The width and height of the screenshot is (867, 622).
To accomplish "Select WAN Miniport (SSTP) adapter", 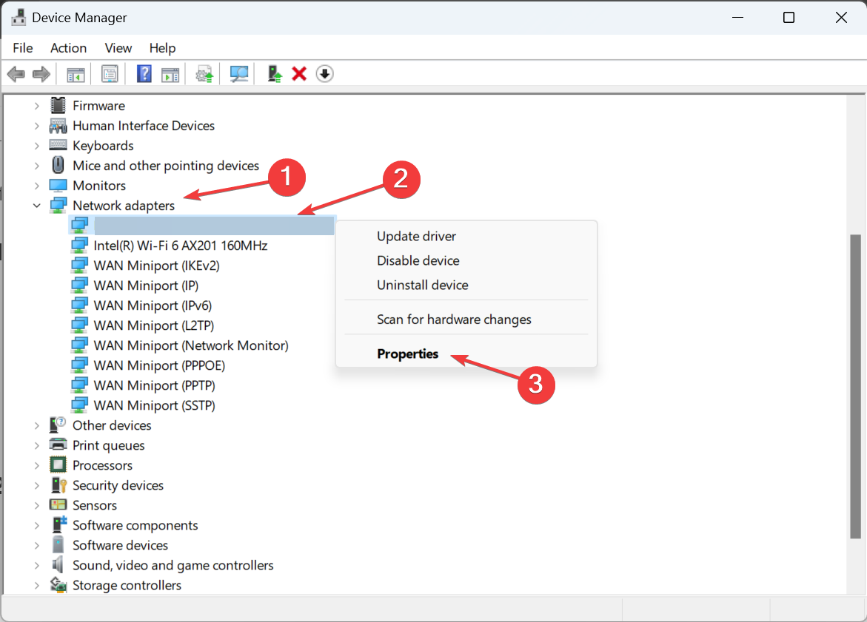I will [154, 405].
